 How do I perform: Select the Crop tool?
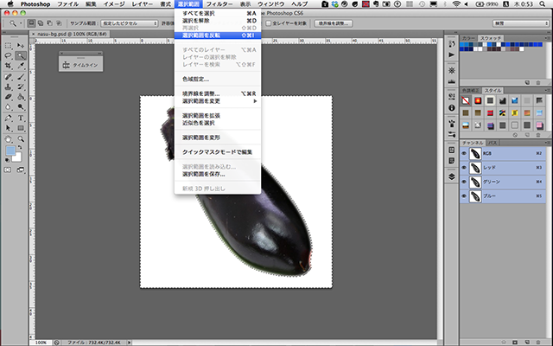pyautogui.click(x=8, y=65)
